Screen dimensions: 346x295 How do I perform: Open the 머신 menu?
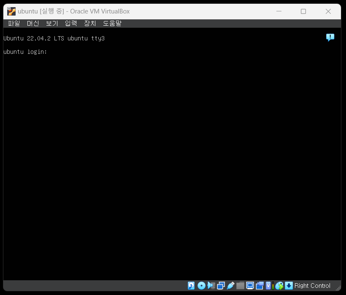33,23
